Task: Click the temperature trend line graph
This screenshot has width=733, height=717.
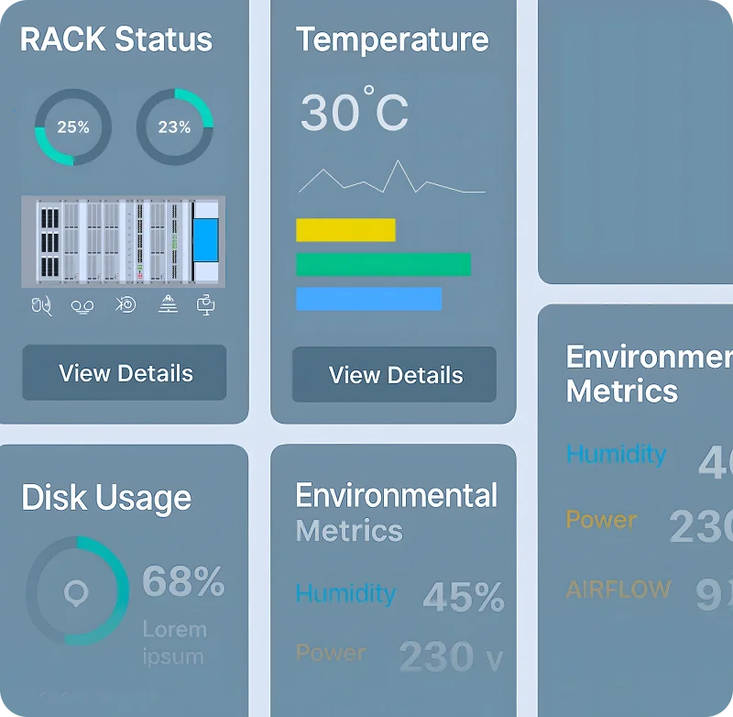Action: pos(391,178)
